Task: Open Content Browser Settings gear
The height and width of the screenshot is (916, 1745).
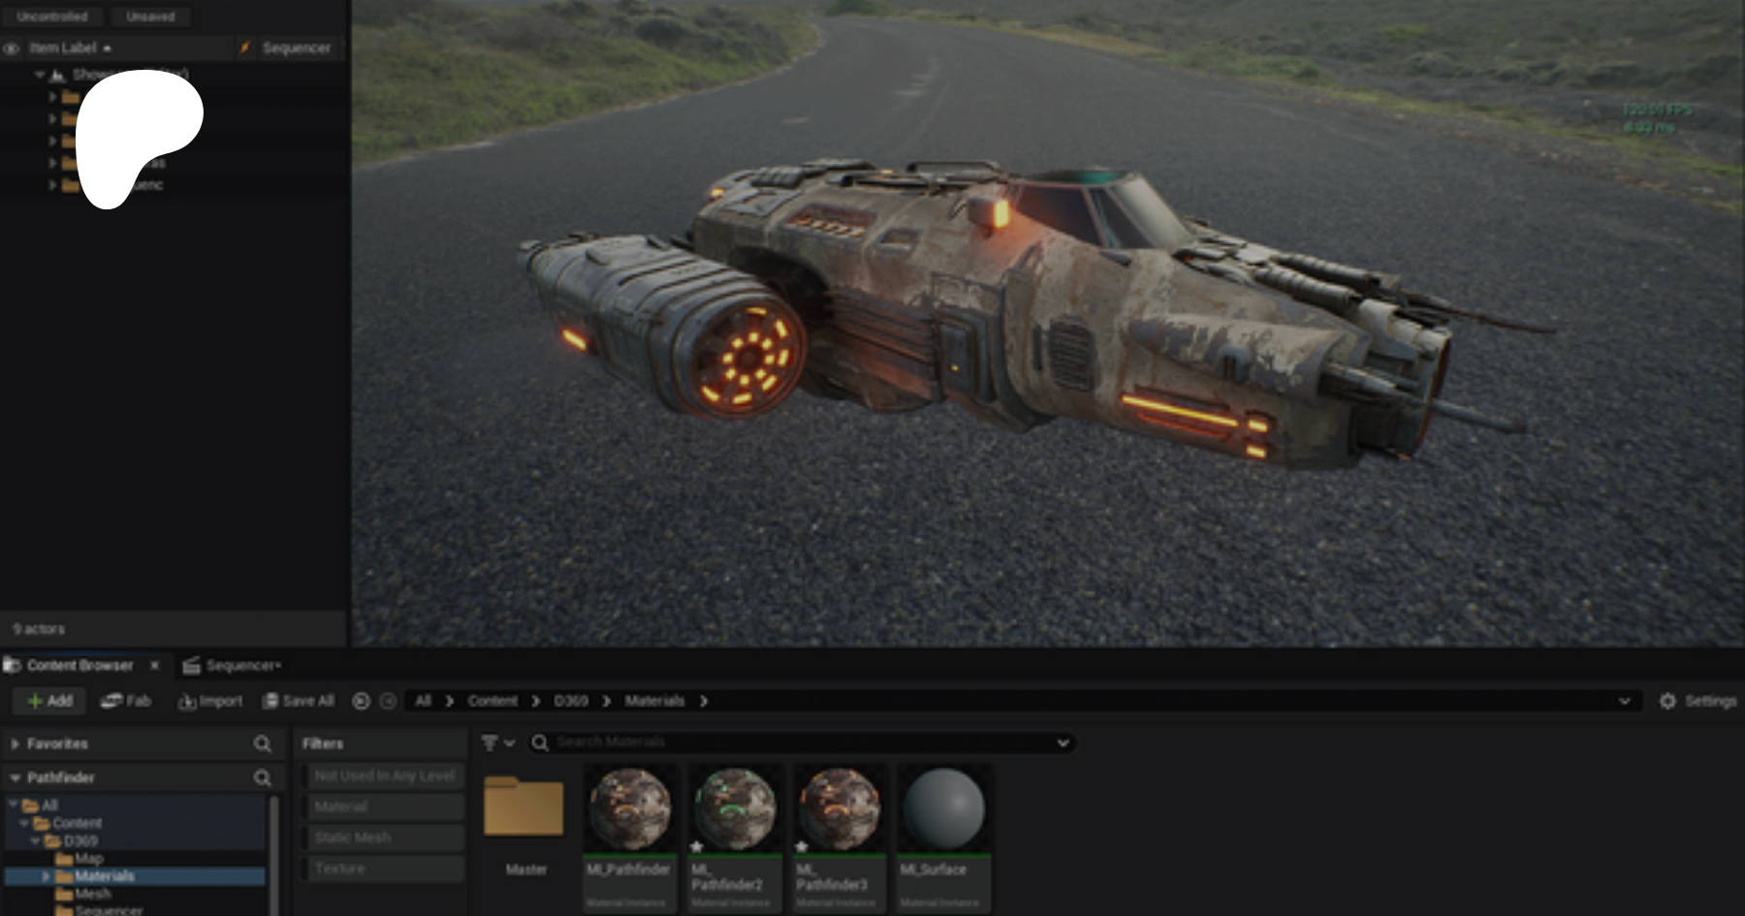Action: (x=1667, y=701)
